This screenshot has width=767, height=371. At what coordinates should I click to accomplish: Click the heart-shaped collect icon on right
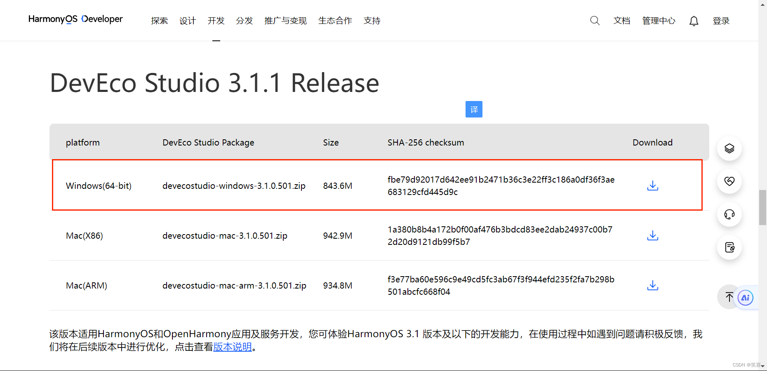(x=729, y=181)
